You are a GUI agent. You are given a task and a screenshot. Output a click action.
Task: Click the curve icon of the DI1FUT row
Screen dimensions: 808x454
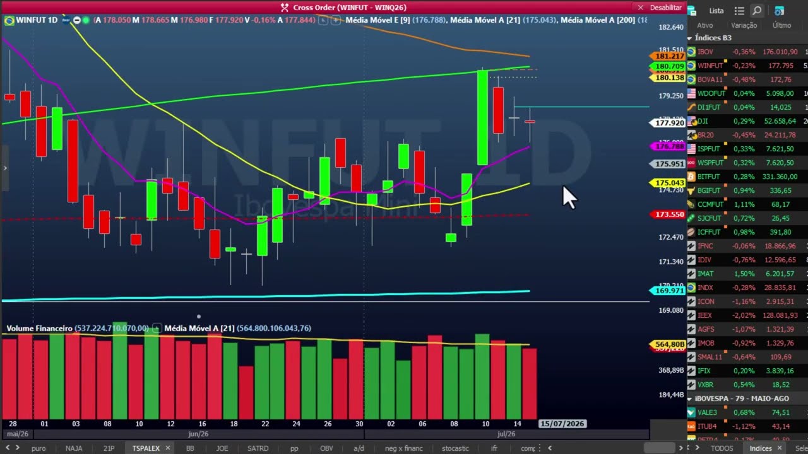pyautogui.click(x=691, y=107)
